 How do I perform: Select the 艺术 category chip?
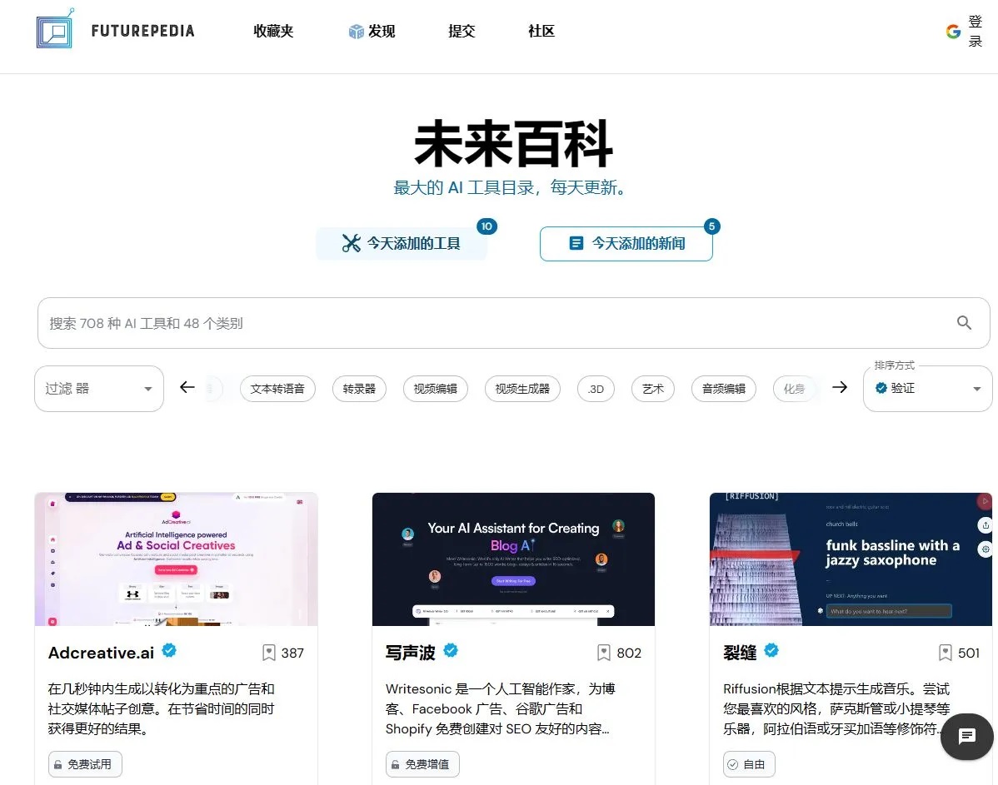point(653,389)
